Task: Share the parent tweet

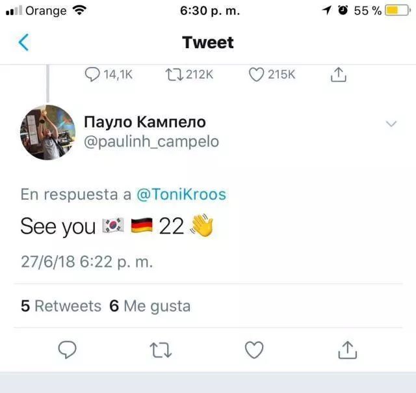Action: 338,75
